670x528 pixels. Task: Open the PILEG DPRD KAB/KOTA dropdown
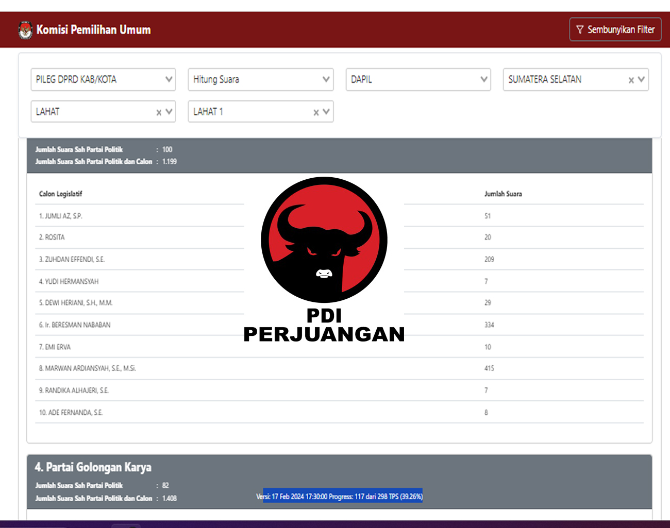103,79
